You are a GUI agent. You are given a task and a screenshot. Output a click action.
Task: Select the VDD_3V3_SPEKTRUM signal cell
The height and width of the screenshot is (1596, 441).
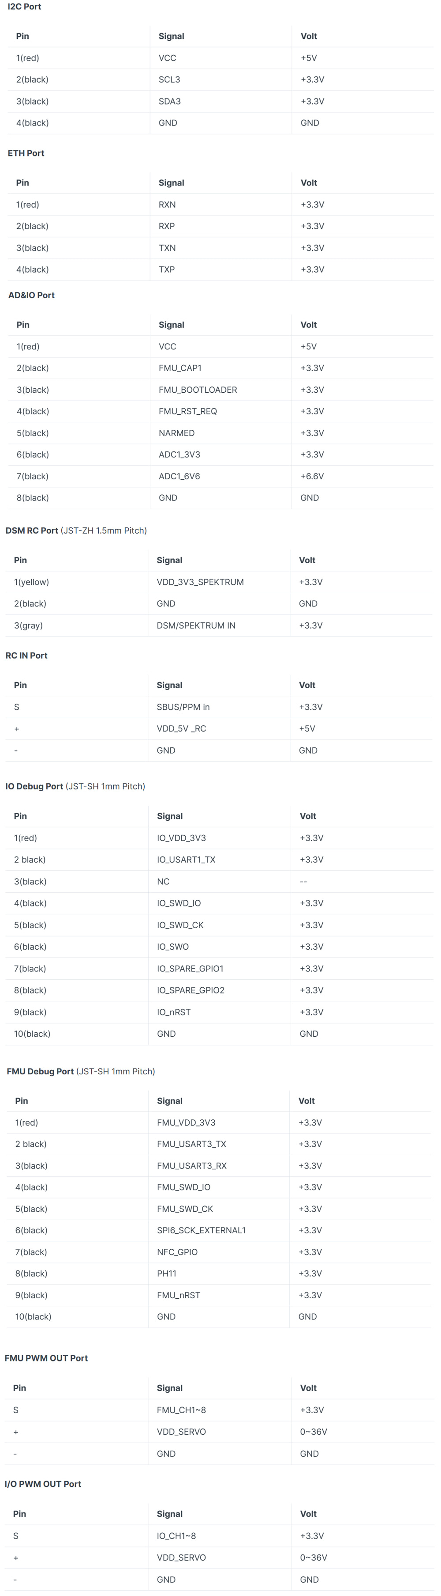coord(200,582)
